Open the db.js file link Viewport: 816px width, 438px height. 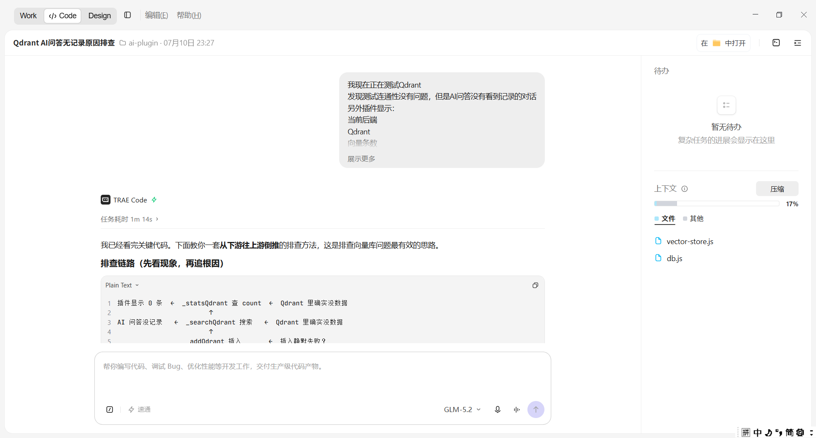[674, 258]
